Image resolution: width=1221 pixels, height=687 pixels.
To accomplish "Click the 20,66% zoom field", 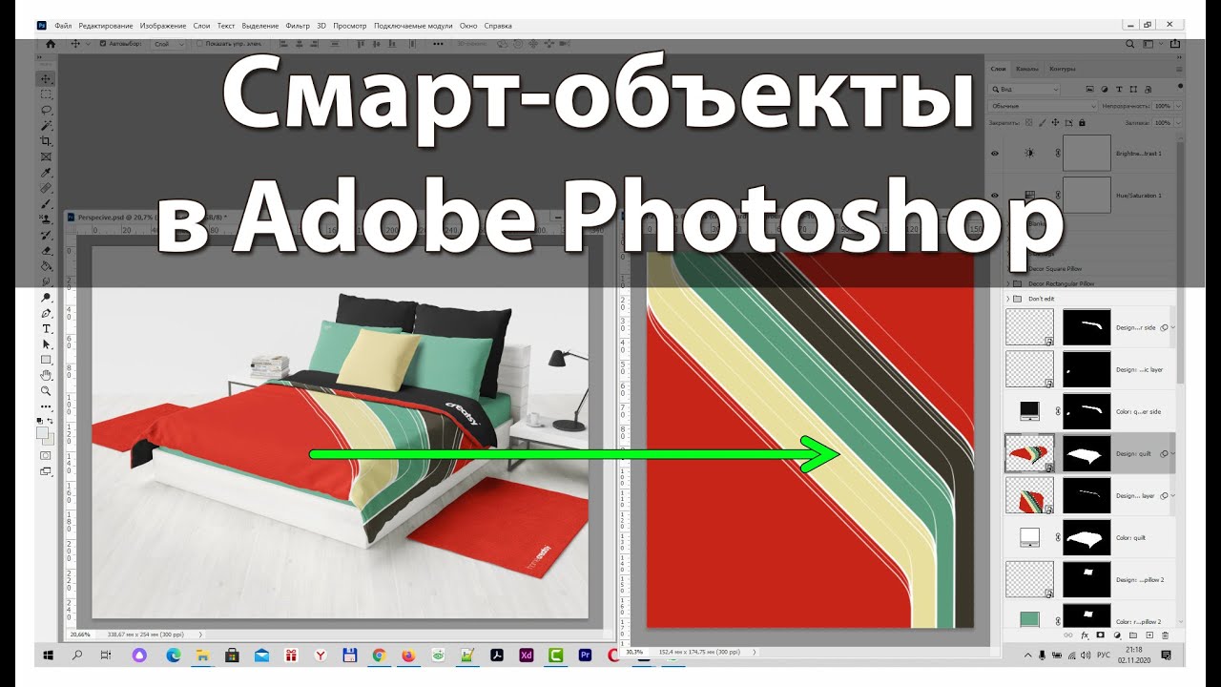I will [82, 634].
